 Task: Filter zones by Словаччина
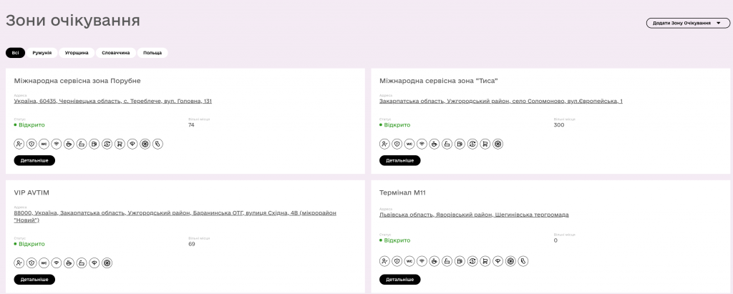[x=116, y=53]
